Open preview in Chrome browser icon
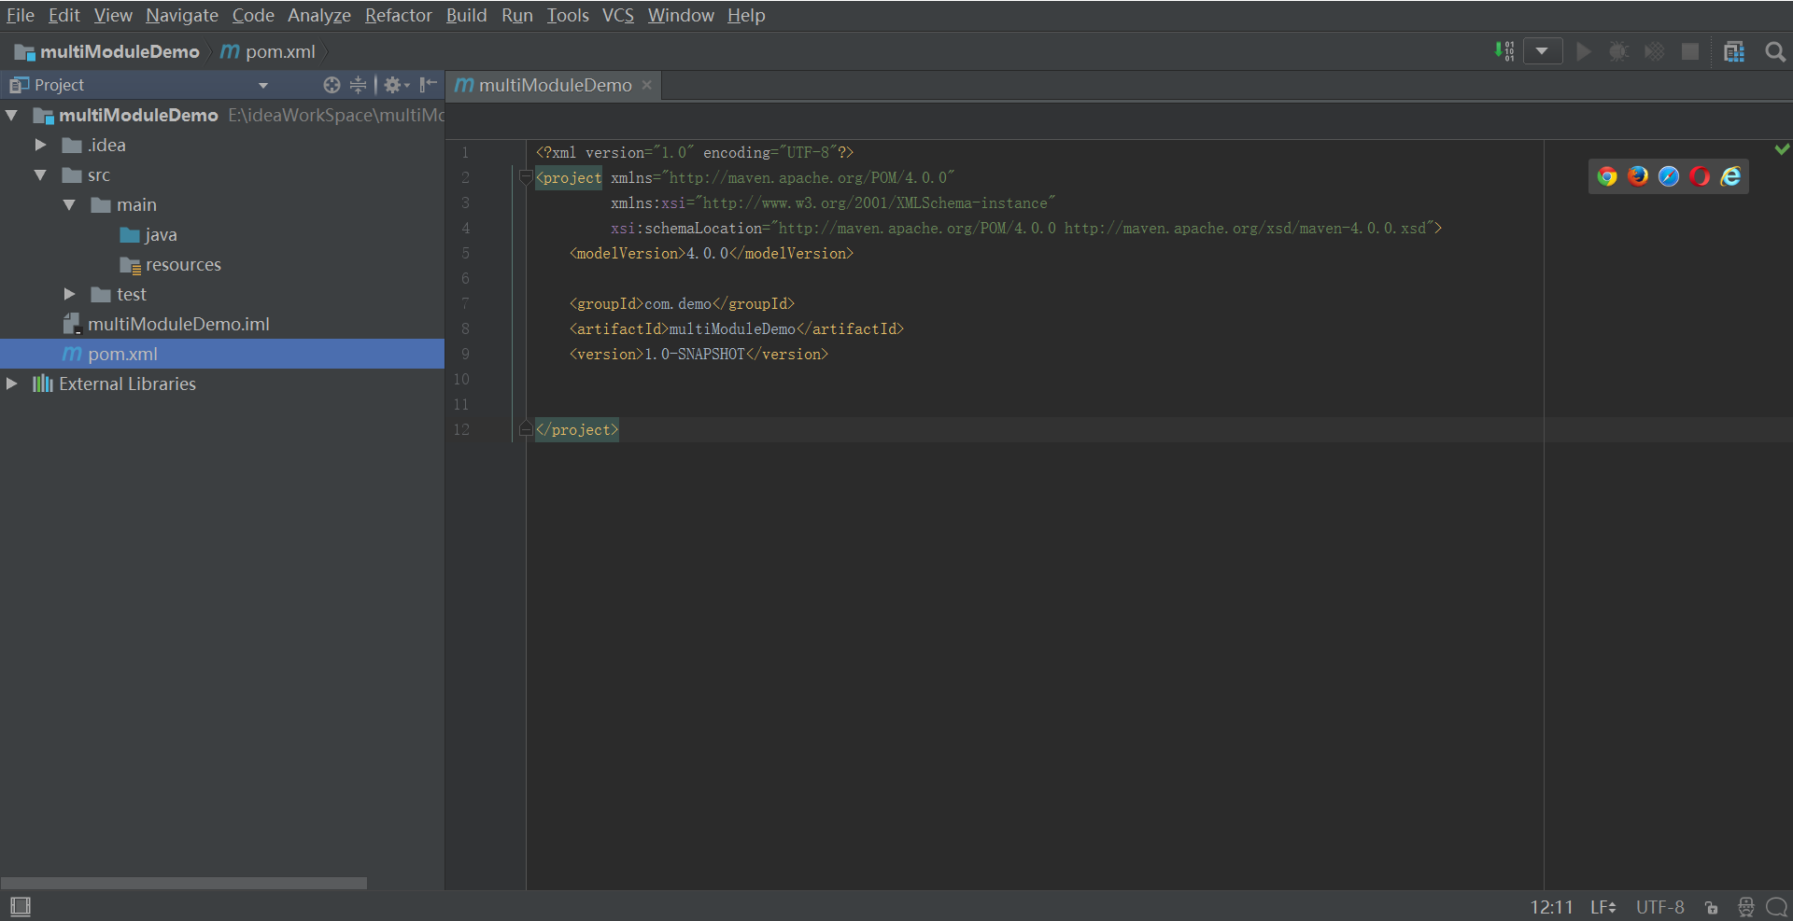The image size is (1793, 921). pos(1606,176)
